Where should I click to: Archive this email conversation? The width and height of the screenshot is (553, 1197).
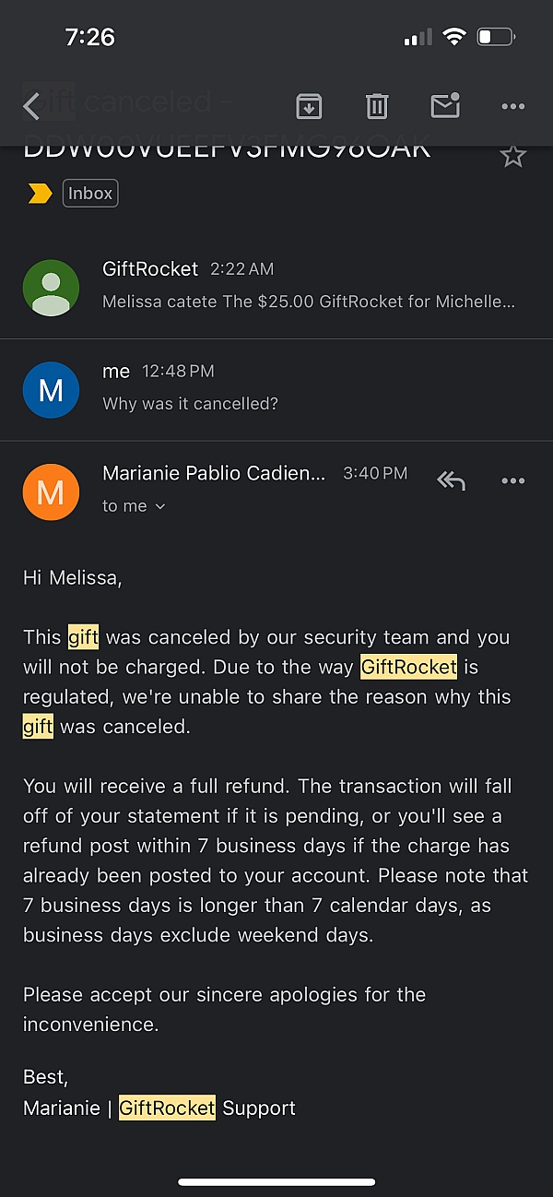pos(309,106)
